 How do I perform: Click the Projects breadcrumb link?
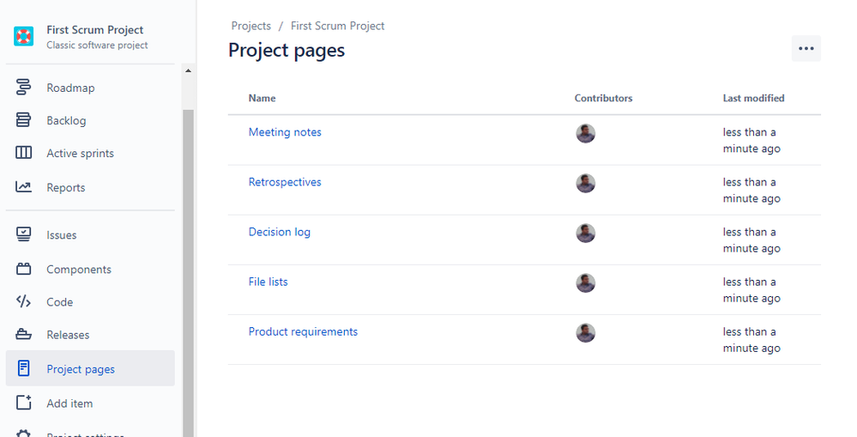250,26
